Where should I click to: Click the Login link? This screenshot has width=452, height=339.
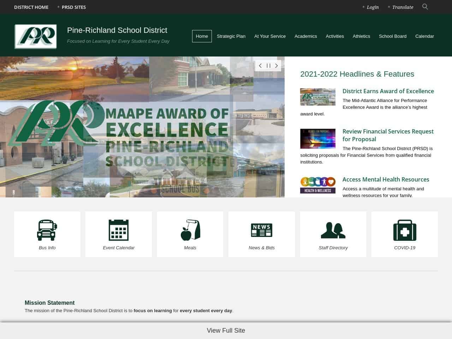pyautogui.click(x=373, y=7)
